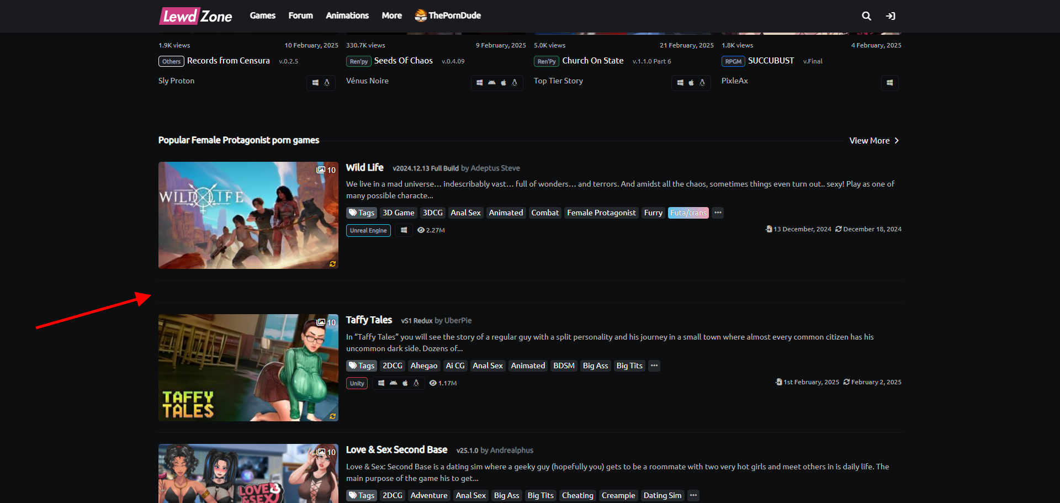Open the More menu in navigation
The image size is (1060, 503).
pyautogui.click(x=391, y=15)
